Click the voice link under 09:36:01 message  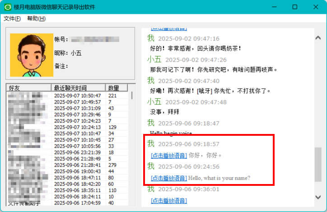pos(168,200)
